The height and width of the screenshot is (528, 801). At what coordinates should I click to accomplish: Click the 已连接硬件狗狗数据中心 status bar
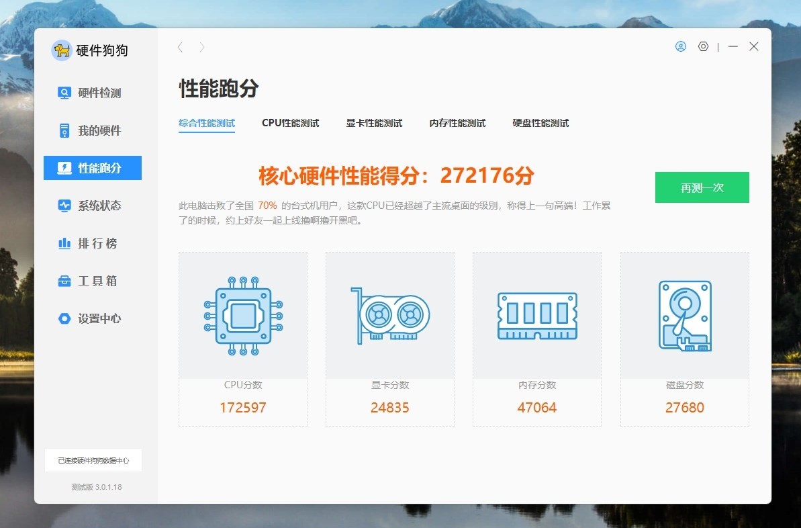pos(93,460)
